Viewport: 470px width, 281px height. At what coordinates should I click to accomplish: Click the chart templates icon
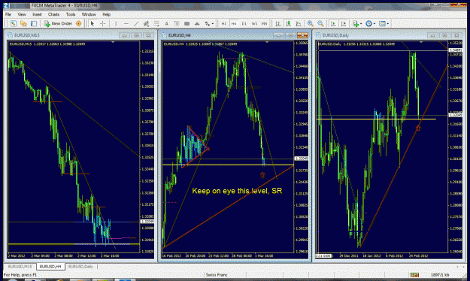382,23
